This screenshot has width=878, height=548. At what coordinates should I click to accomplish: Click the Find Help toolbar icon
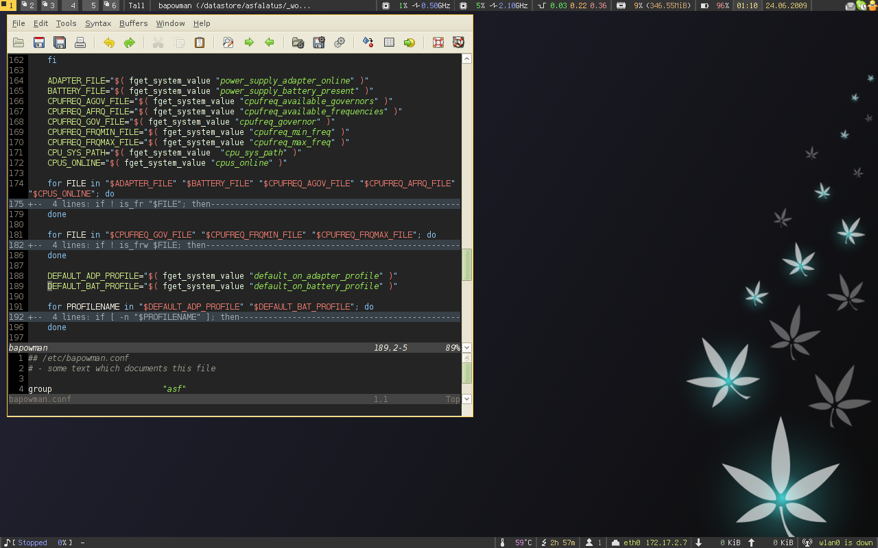coord(459,42)
